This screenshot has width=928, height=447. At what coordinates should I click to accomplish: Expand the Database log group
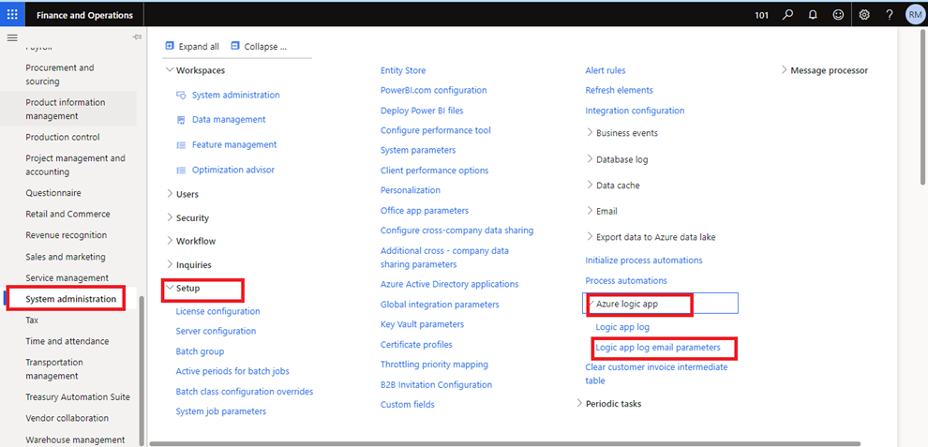(x=590, y=159)
